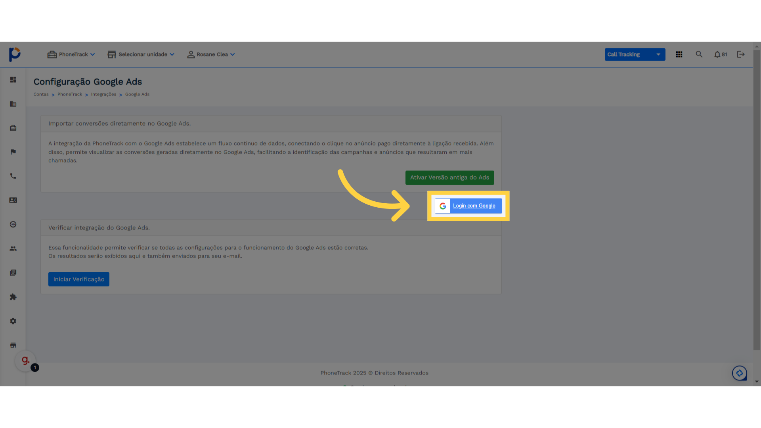This screenshot has width=761, height=428.
Task: Click Ativar Versão antiga do Ads button
Action: click(x=450, y=178)
